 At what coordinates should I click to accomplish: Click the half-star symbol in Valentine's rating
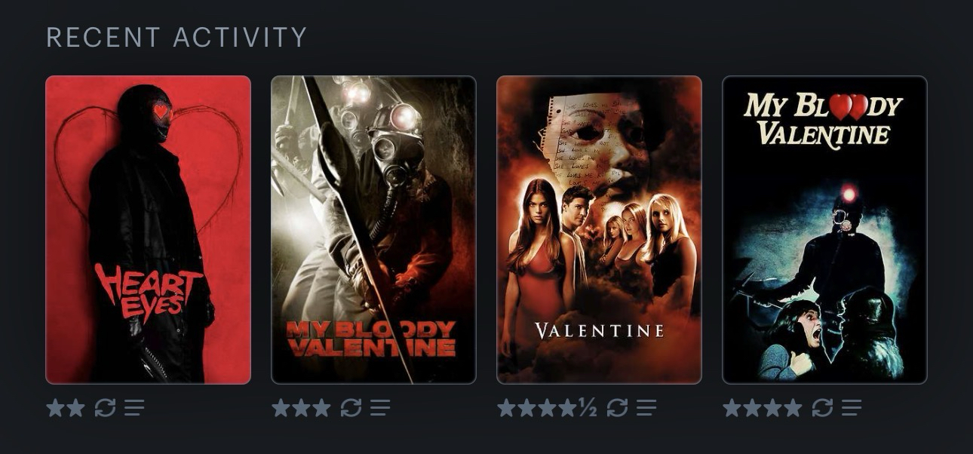coord(588,408)
